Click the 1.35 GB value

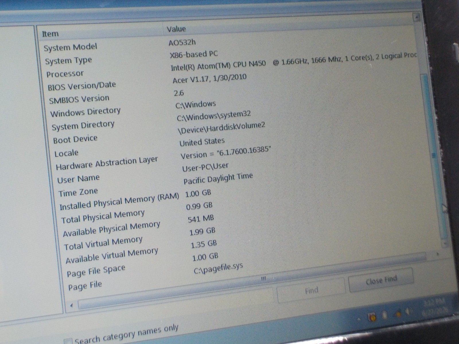204,244
